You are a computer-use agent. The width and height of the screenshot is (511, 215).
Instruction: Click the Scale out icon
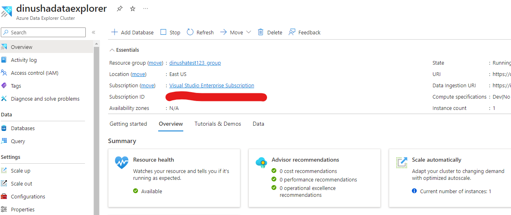tap(4, 183)
